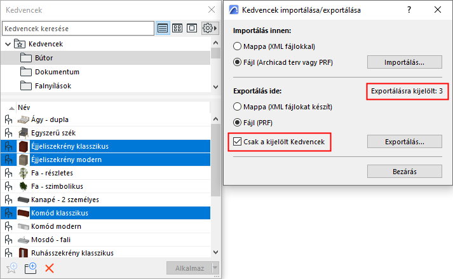Create a new favorites folder

pos(30,268)
